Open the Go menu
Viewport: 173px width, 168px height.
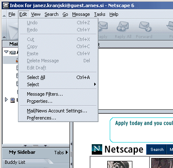click(65, 14)
